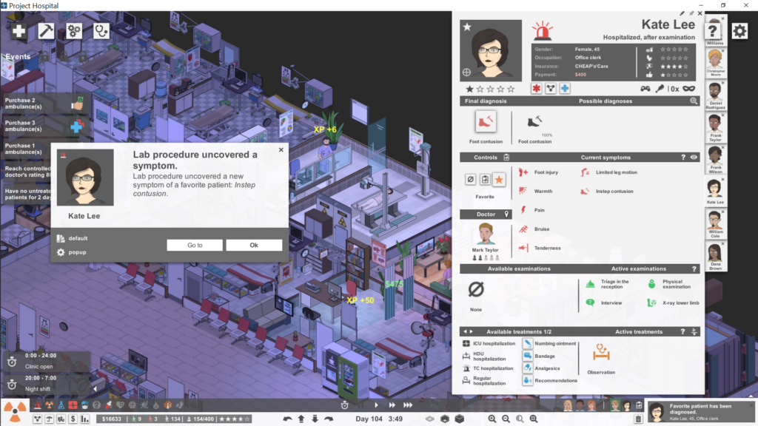Select Christopher Moore patient tab
Image resolution: width=758 pixels, height=426 pixels.
point(715,64)
